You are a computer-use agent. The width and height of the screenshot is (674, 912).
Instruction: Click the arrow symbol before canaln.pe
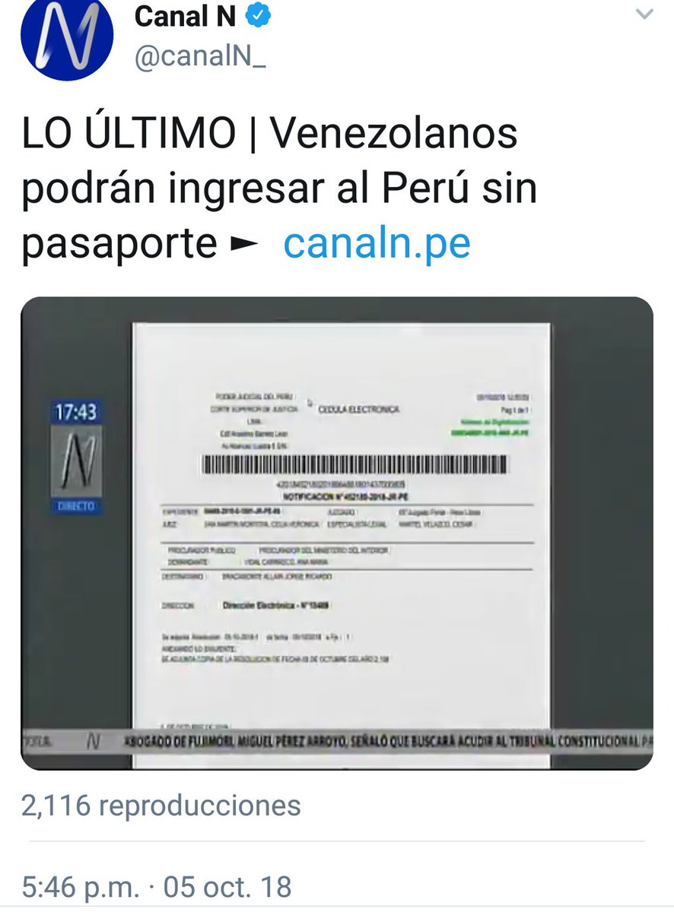[x=245, y=245]
